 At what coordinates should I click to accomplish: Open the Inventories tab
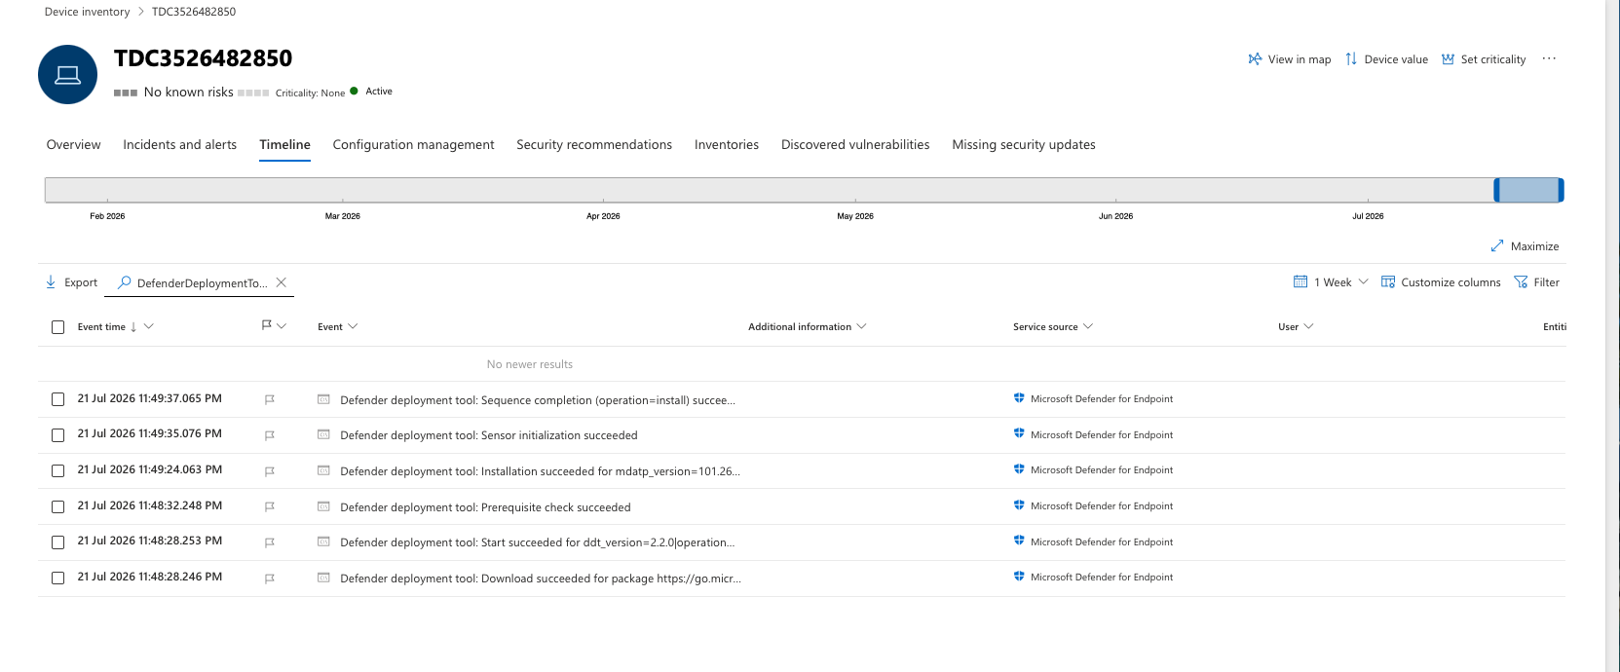point(727,144)
